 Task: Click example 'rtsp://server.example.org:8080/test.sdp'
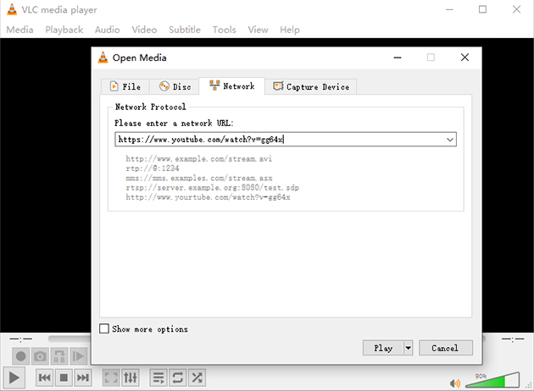point(212,188)
